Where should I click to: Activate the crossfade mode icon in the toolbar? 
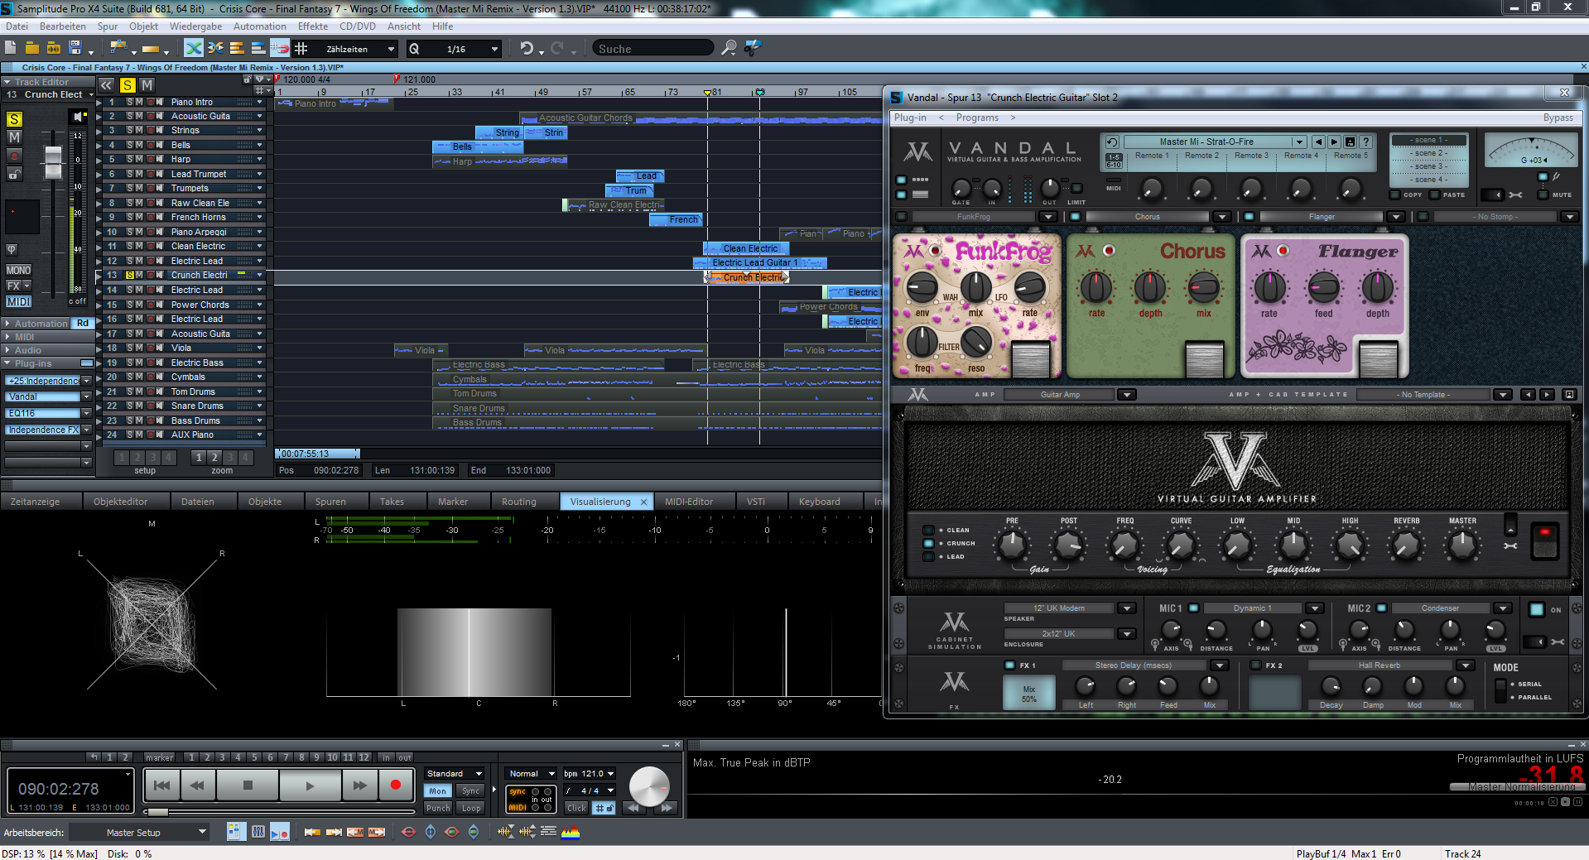coord(193,48)
